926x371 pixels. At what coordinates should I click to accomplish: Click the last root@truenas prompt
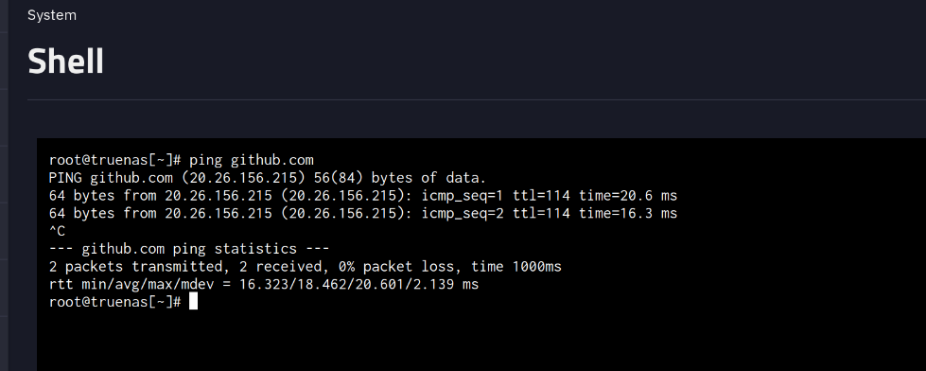115,302
